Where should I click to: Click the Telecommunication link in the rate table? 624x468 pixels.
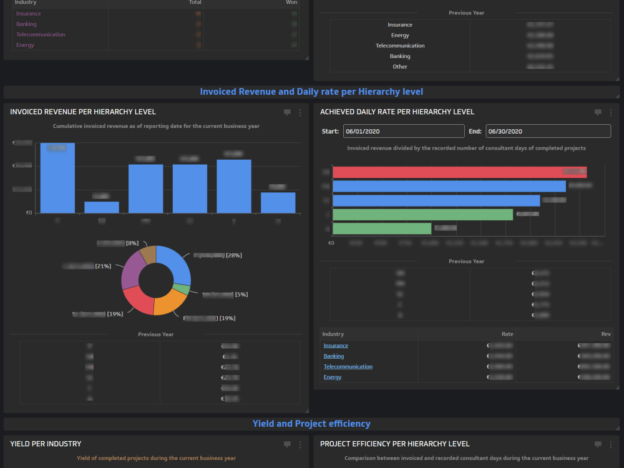click(346, 366)
